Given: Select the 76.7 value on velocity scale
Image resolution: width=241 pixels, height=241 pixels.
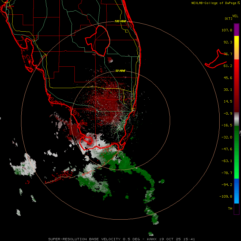Looking at the screenshot, I should [x=228, y=54].
